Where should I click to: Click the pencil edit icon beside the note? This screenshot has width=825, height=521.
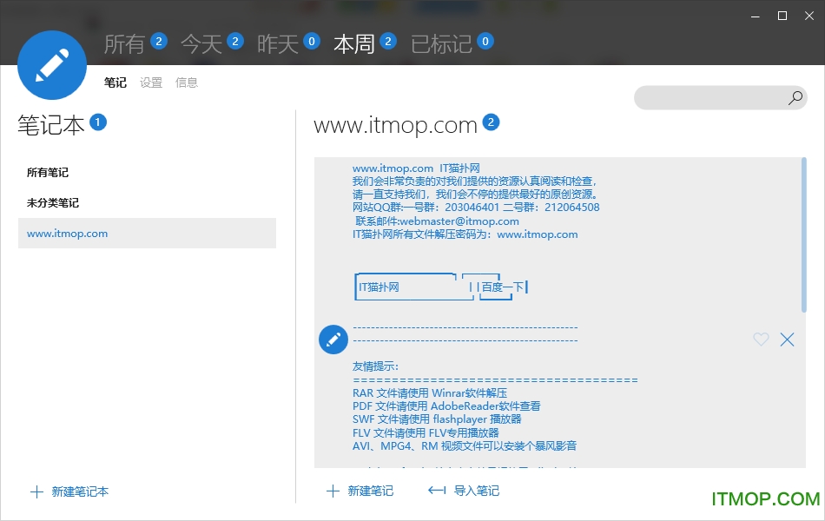click(x=333, y=340)
